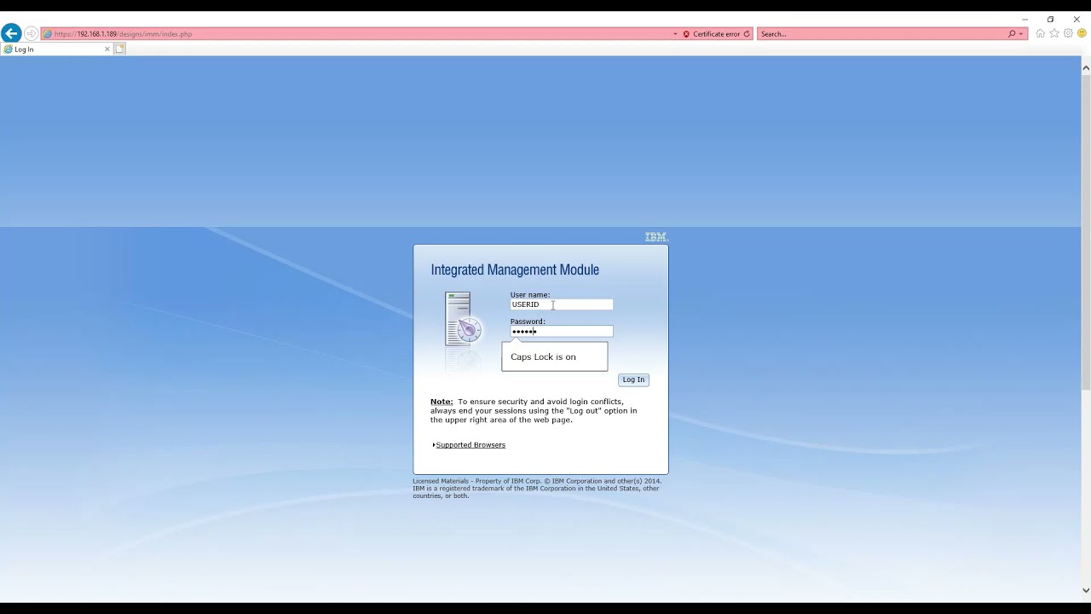Click the Integrated Management Module heading
Viewport: 1091px width, 614px height.
click(x=515, y=269)
